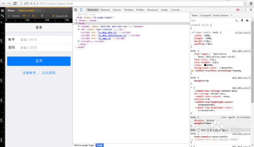
Task: Select the html class ui-page-login node
Action: (x=95, y=17)
